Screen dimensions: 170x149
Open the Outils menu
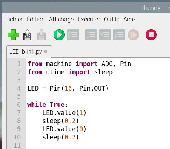coord(111,19)
